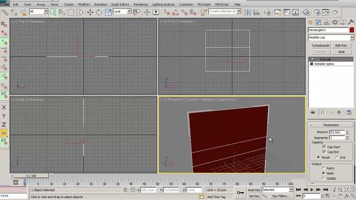Viewport: 356px width, 200px height.
Task: Open the Render Setup icon
Action: tap(317, 12)
